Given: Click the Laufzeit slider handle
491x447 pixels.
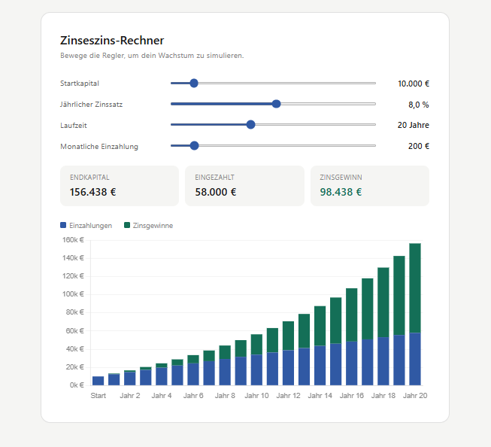Looking at the screenshot, I should 251,125.
